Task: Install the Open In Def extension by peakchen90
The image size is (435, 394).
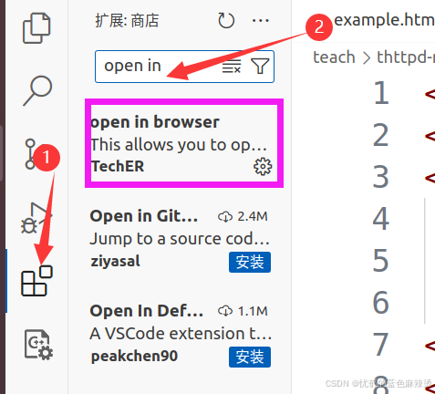Action: [250, 357]
